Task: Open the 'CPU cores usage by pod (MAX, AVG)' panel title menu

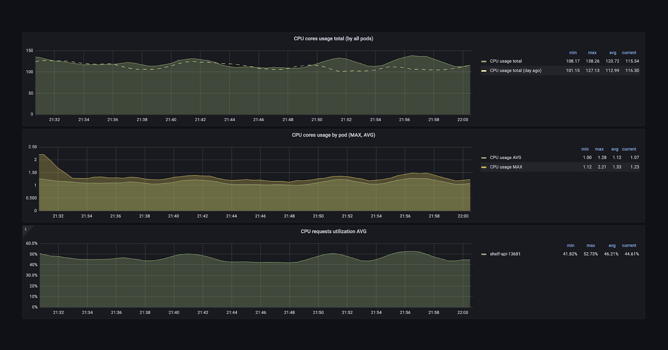Action: 333,135
